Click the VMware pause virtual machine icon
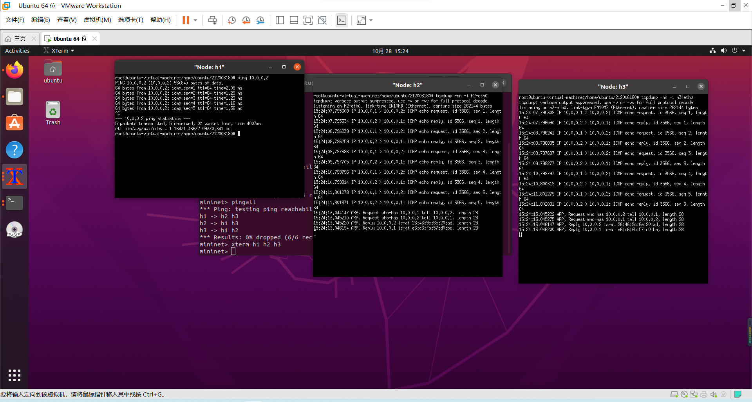This screenshot has width=752, height=402. (186, 20)
